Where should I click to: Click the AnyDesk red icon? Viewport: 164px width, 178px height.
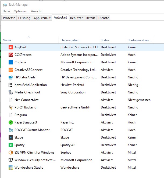point(11,47)
